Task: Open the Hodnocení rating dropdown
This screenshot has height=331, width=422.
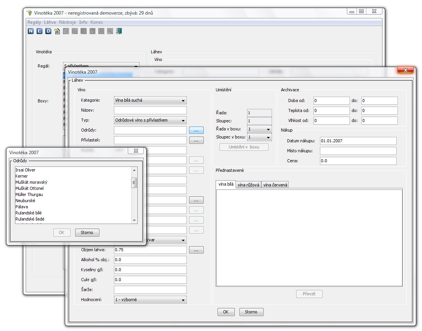Action: click(x=150, y=300)
